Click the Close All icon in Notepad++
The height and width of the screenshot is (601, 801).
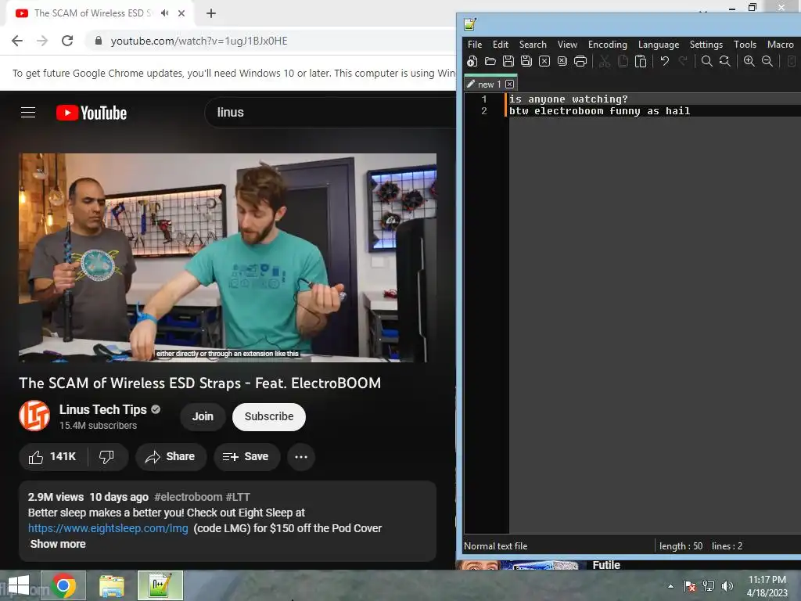pos(562,61)
